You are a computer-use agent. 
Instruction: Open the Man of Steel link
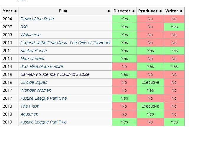point(32,59)
